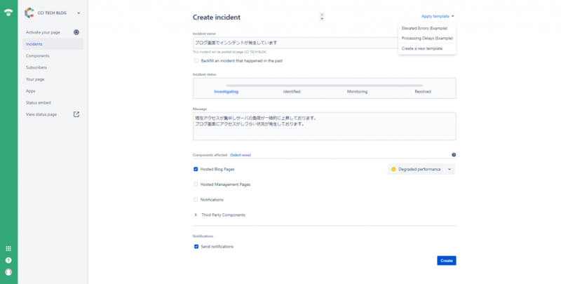The height and width of the screenshot is (284, 561).
Task: Open the app switcher grid icon
Action: (8, 249)
